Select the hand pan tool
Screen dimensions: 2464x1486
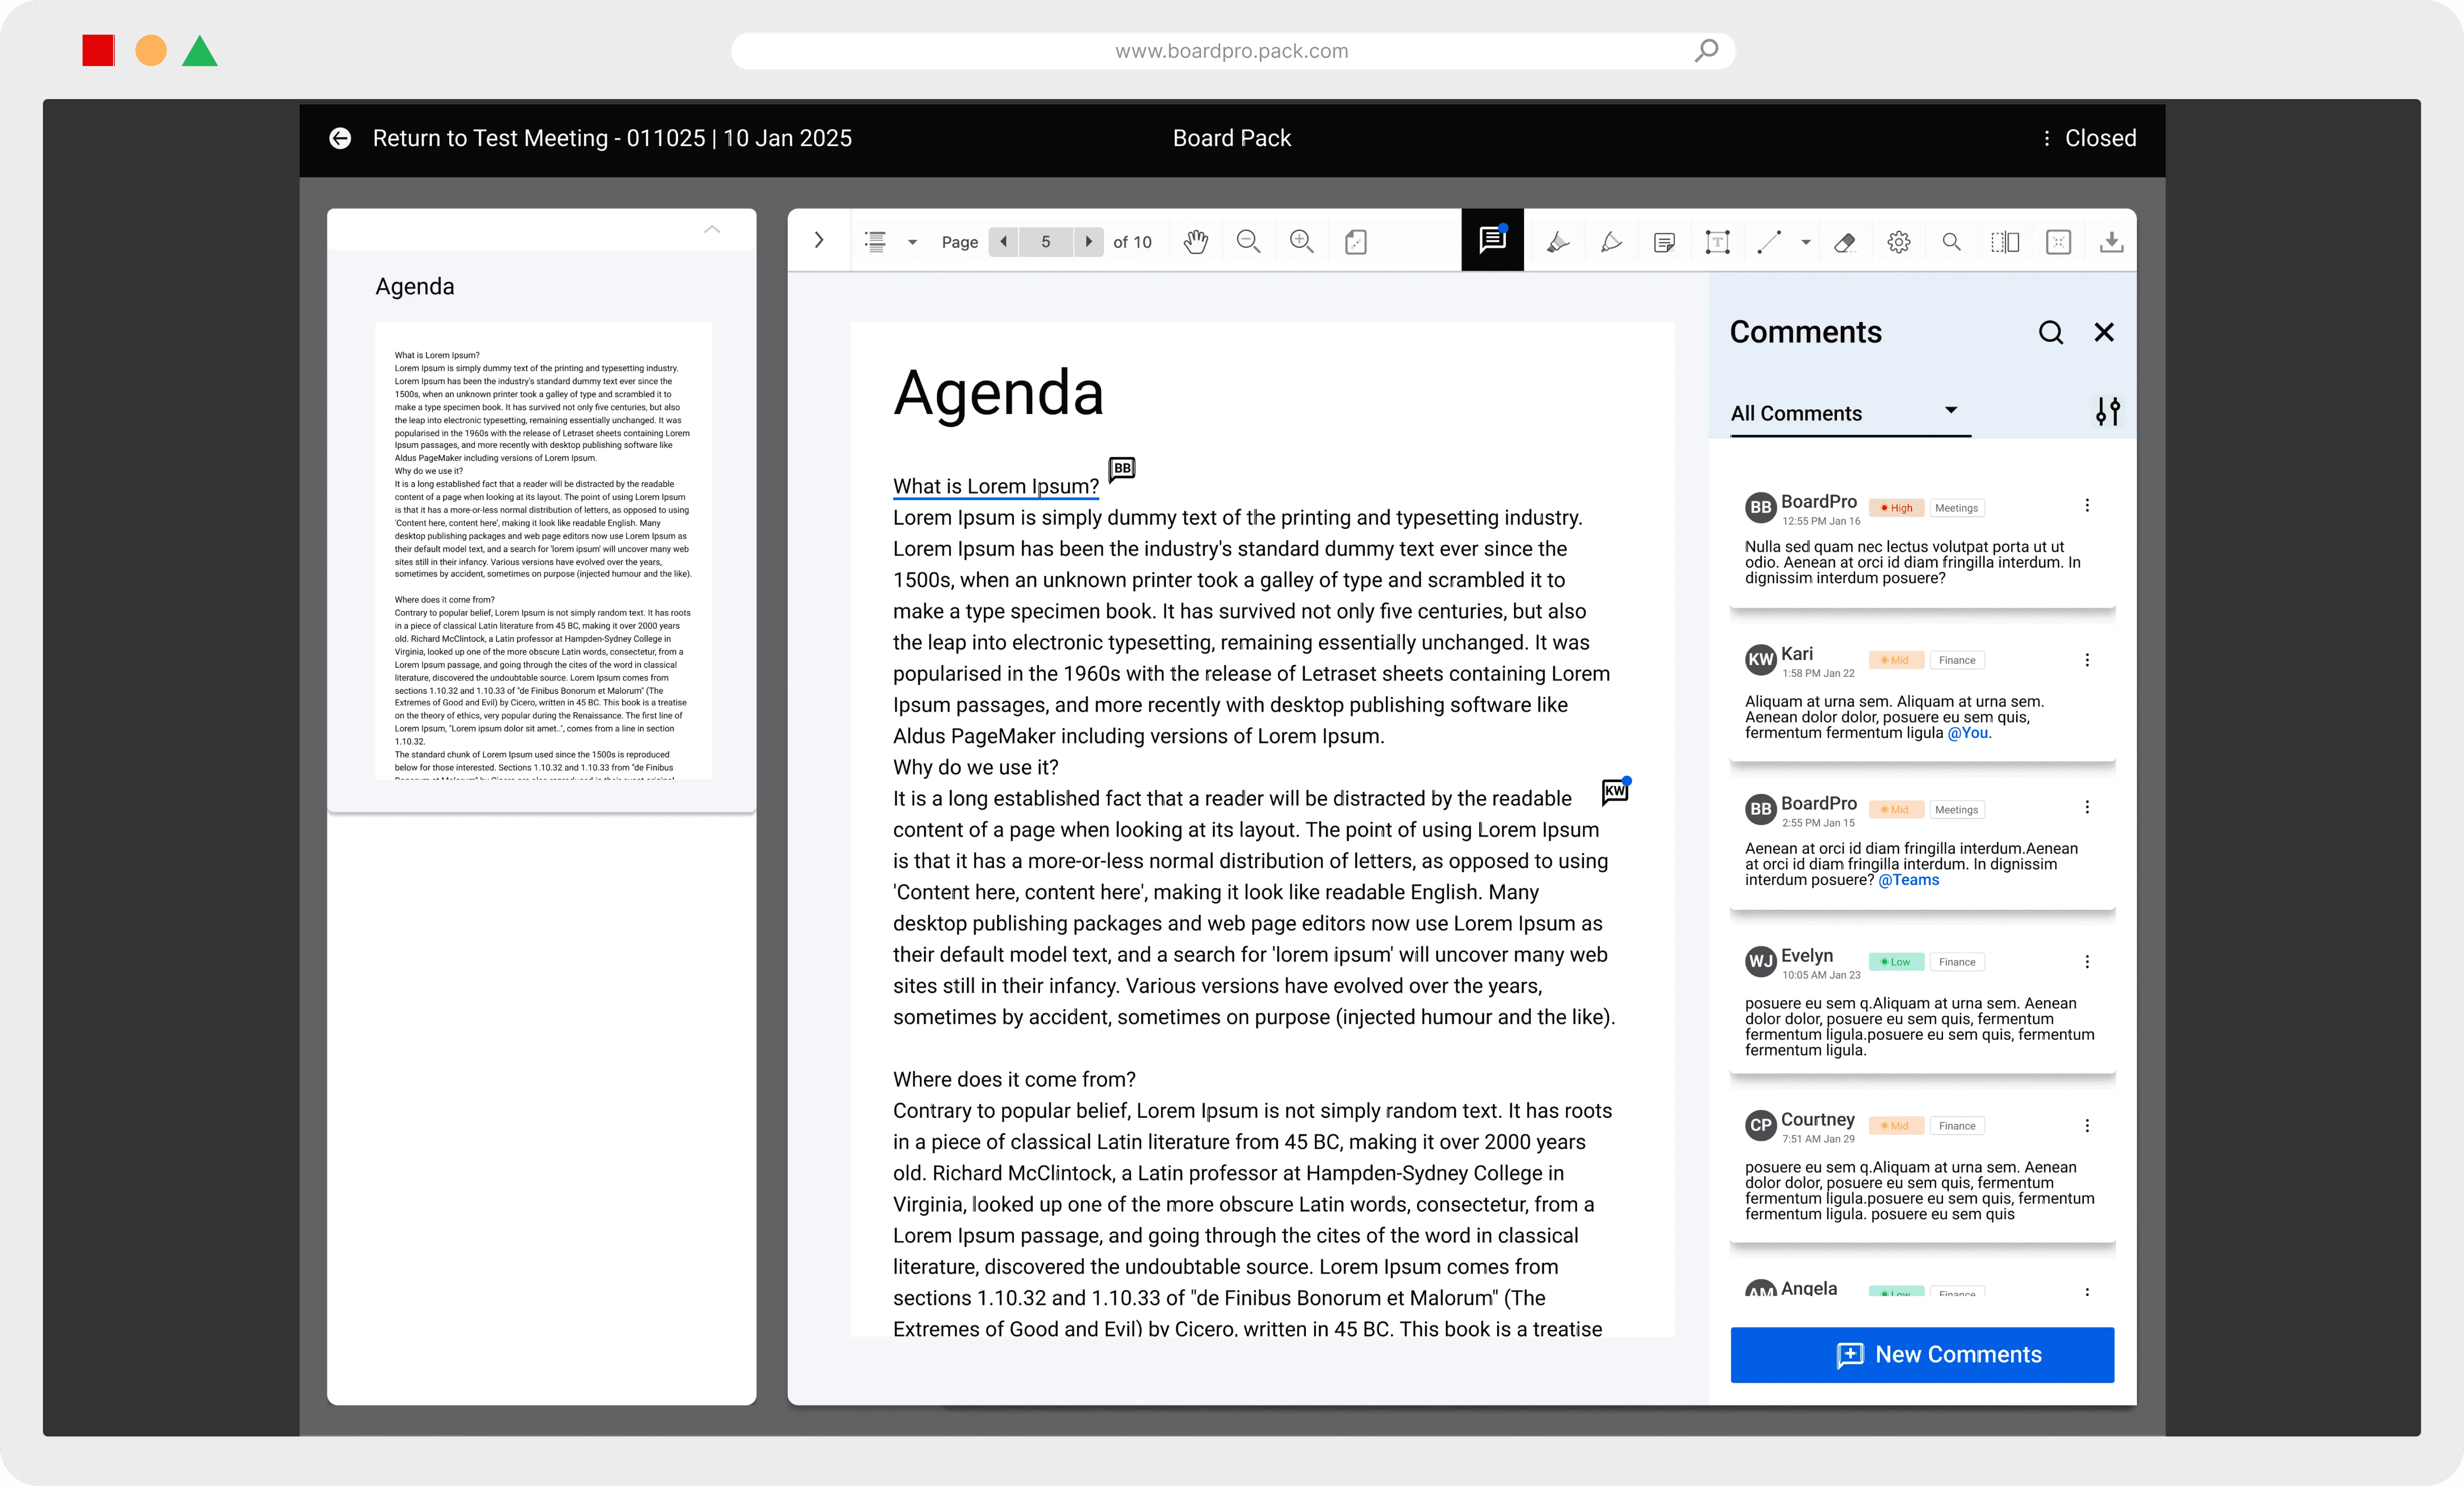1196,241
